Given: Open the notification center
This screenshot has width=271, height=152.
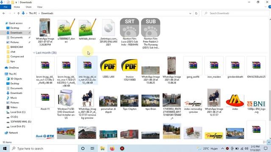Looking at the screenshot, I should point(265,149).
